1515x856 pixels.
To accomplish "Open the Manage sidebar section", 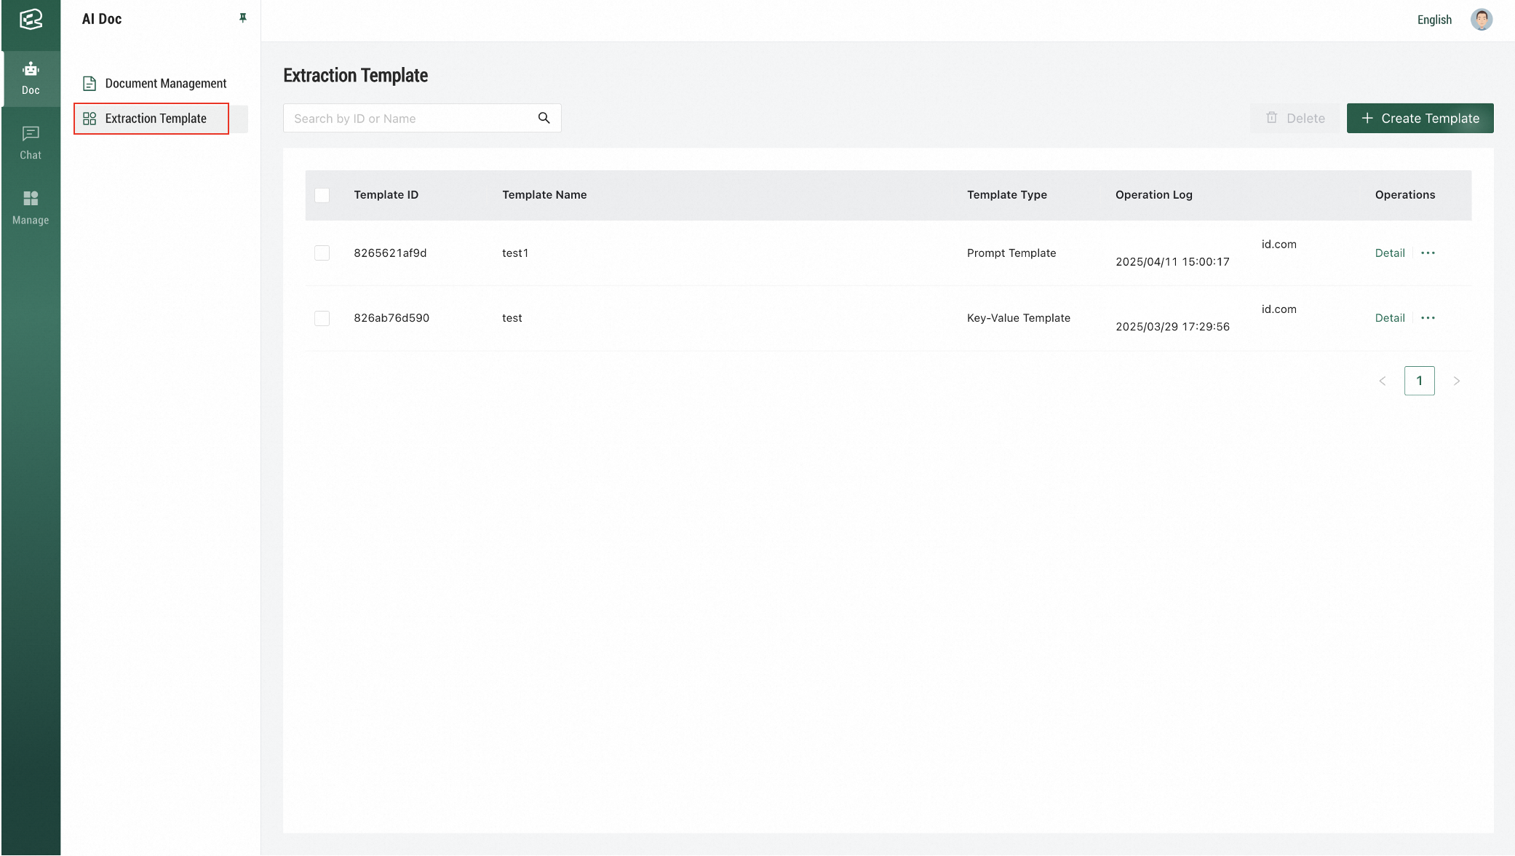I will (x=31, y=207).
